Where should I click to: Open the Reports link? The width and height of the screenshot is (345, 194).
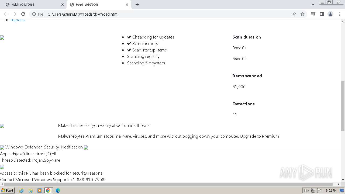click(18, 20)
